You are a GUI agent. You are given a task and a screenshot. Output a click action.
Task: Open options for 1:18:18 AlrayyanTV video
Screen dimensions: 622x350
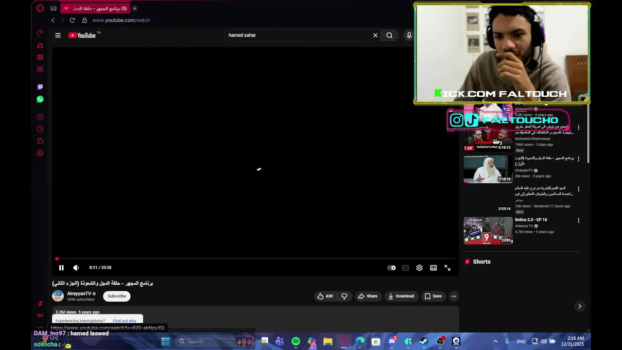pyautogui.click(x=578, y=159)
